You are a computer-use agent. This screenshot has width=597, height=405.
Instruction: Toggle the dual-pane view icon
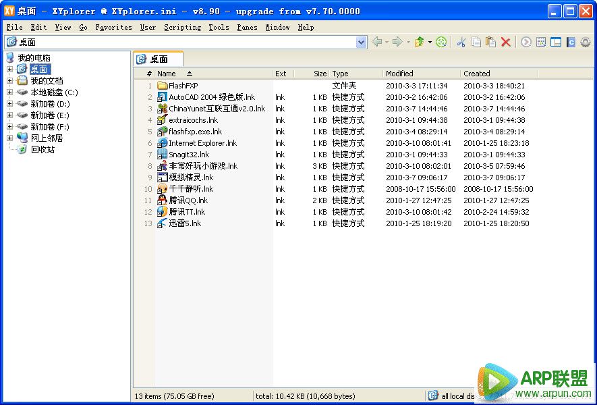555,42
